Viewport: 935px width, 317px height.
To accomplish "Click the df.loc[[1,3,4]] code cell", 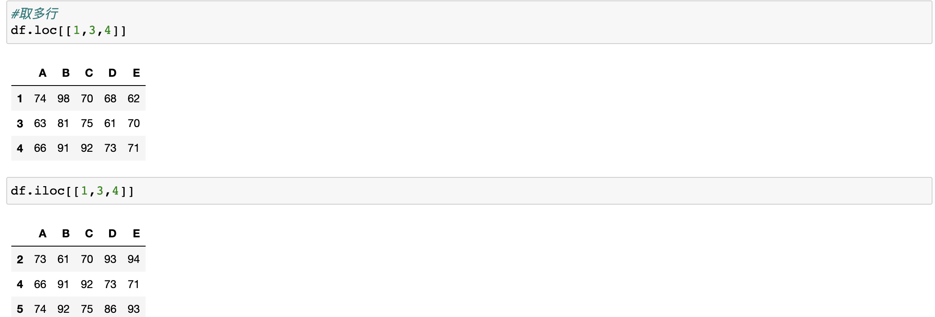I will (x=469, y=22).
